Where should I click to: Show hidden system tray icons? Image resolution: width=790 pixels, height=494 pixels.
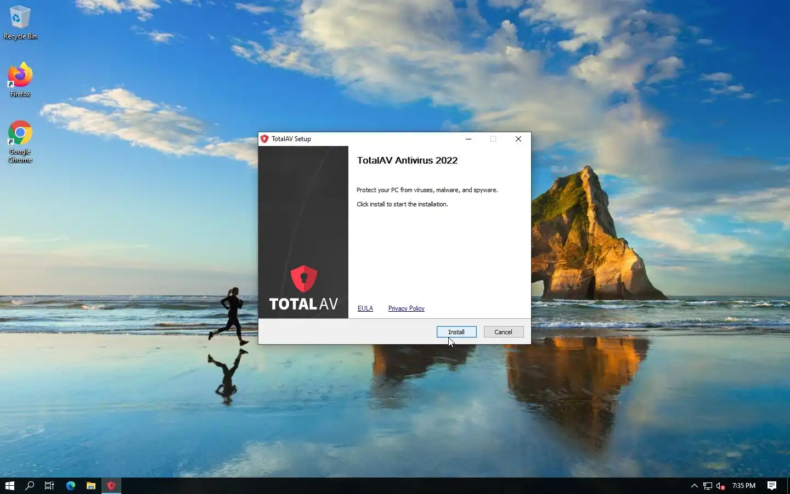point(694,486)
